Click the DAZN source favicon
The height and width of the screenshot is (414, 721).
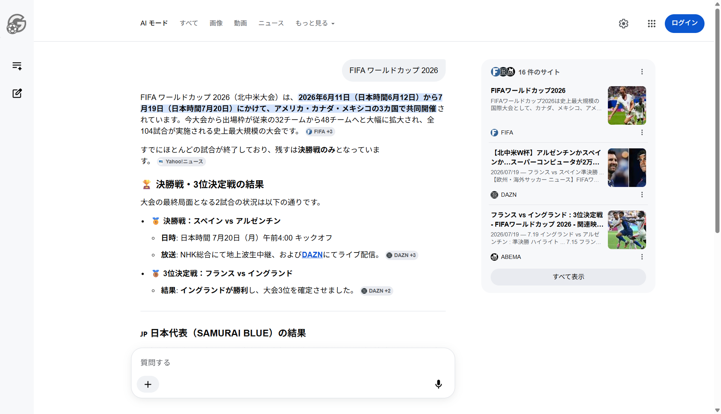pos(494,194)
